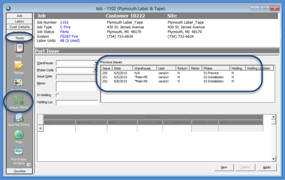Click the Delete button
The image size is (285, 180).
(245, 167)
